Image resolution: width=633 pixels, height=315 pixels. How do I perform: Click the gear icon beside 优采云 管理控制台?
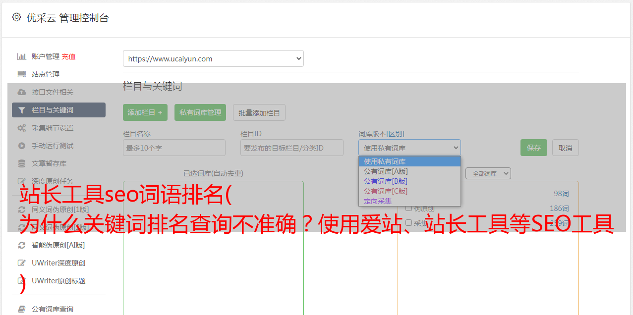(16, 17)
